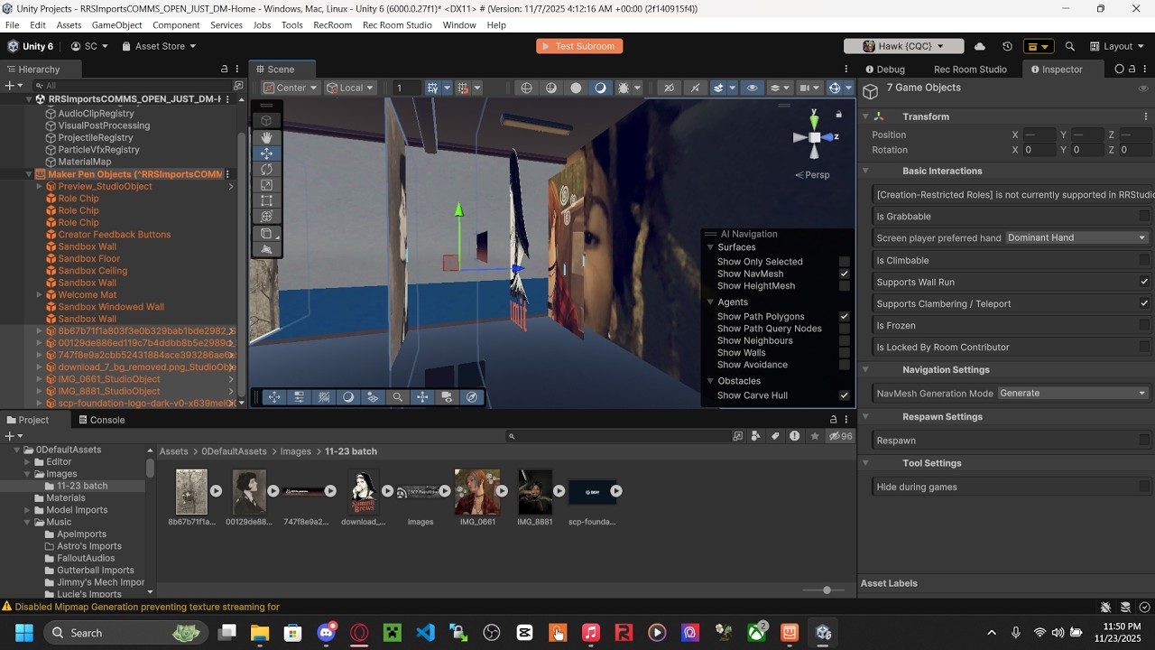This screenshot has width=1155, height=650.
Task: Open Discord from the taskbar
Action: tap(327, 633)
